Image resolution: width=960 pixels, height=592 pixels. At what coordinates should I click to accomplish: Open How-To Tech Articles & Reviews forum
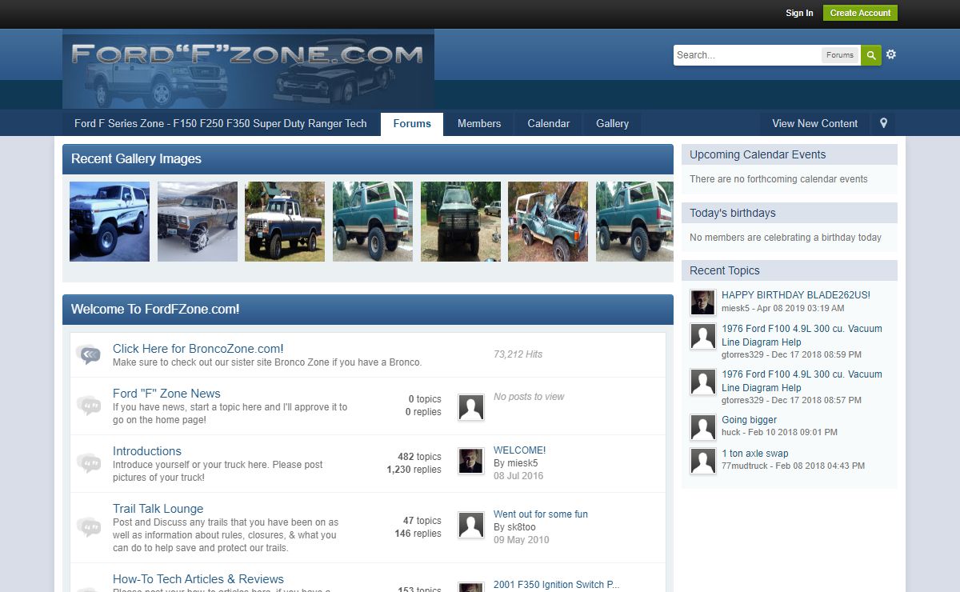coord(198,579)
